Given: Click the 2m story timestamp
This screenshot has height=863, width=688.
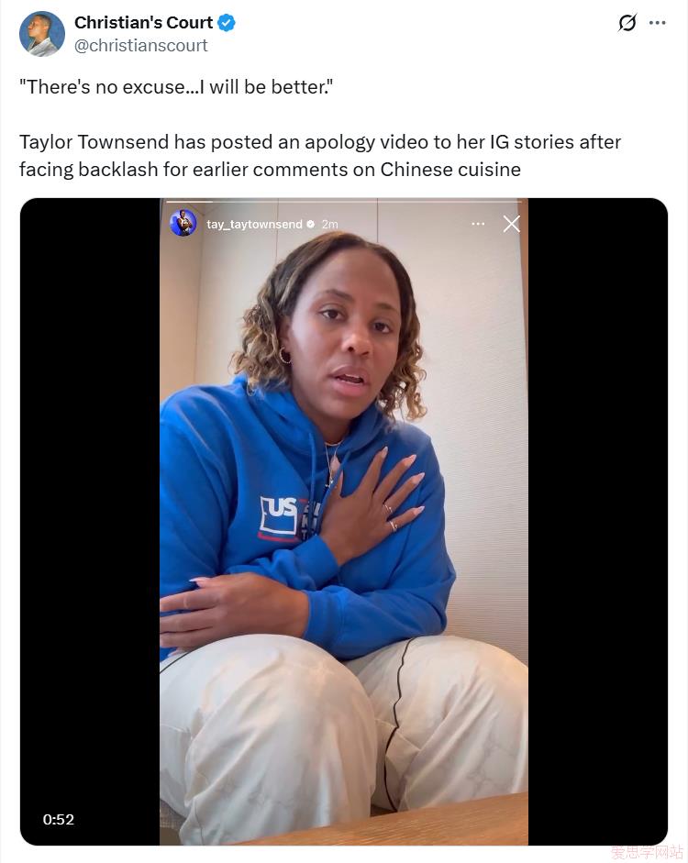Looking at the screenshot, I should pyautogui.click(x=329, y=224).
